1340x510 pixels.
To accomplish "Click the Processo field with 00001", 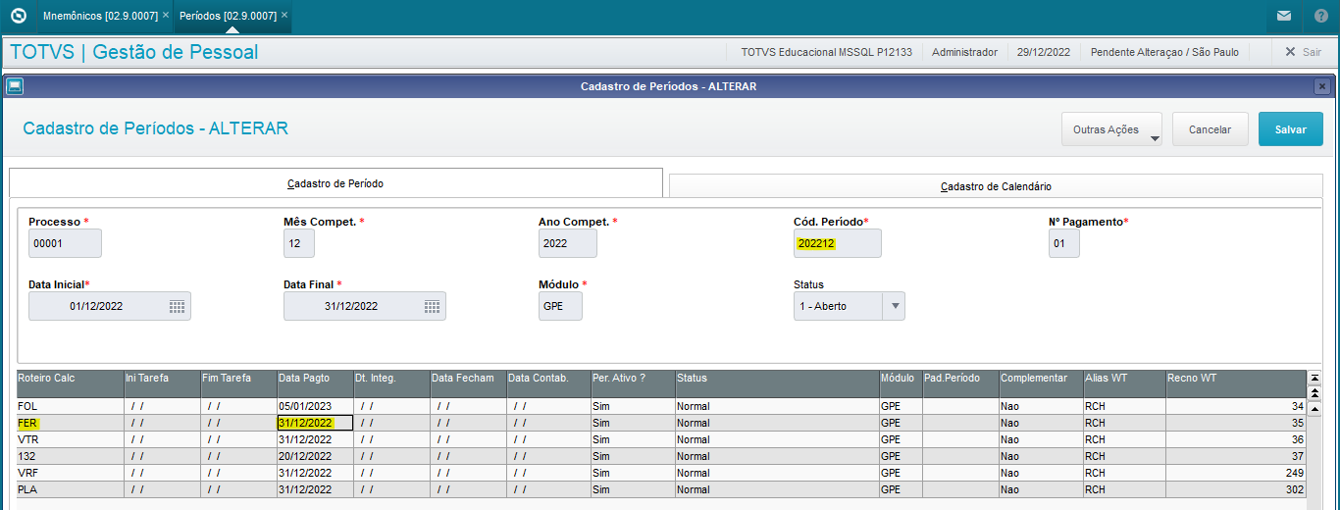I will [x=65, y=243].
